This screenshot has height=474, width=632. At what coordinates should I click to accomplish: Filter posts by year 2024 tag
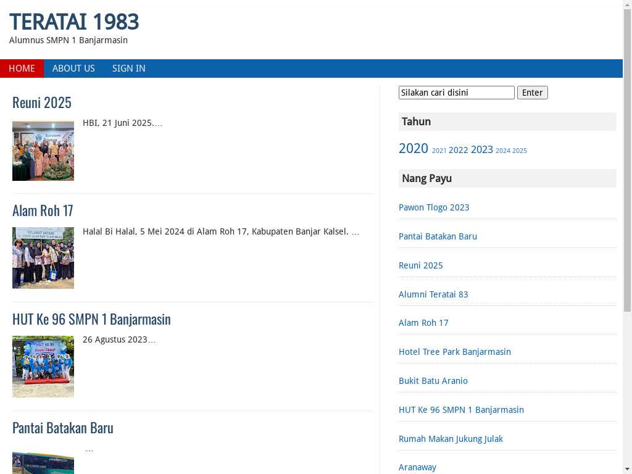point(502,151)
